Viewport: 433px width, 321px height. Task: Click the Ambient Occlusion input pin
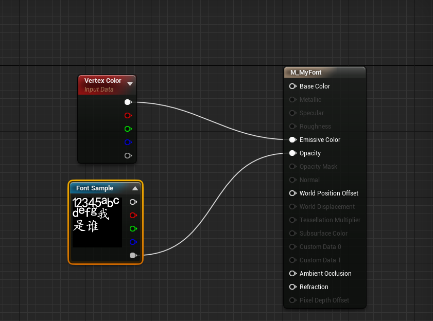tap(293, 274)
